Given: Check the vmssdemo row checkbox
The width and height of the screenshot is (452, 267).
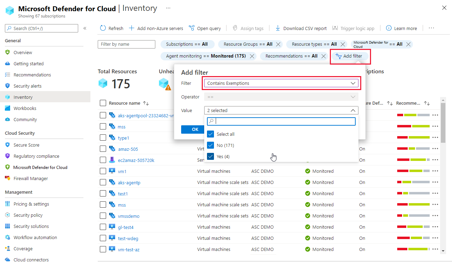Looking at the screenshot, I should coord(103,216).
